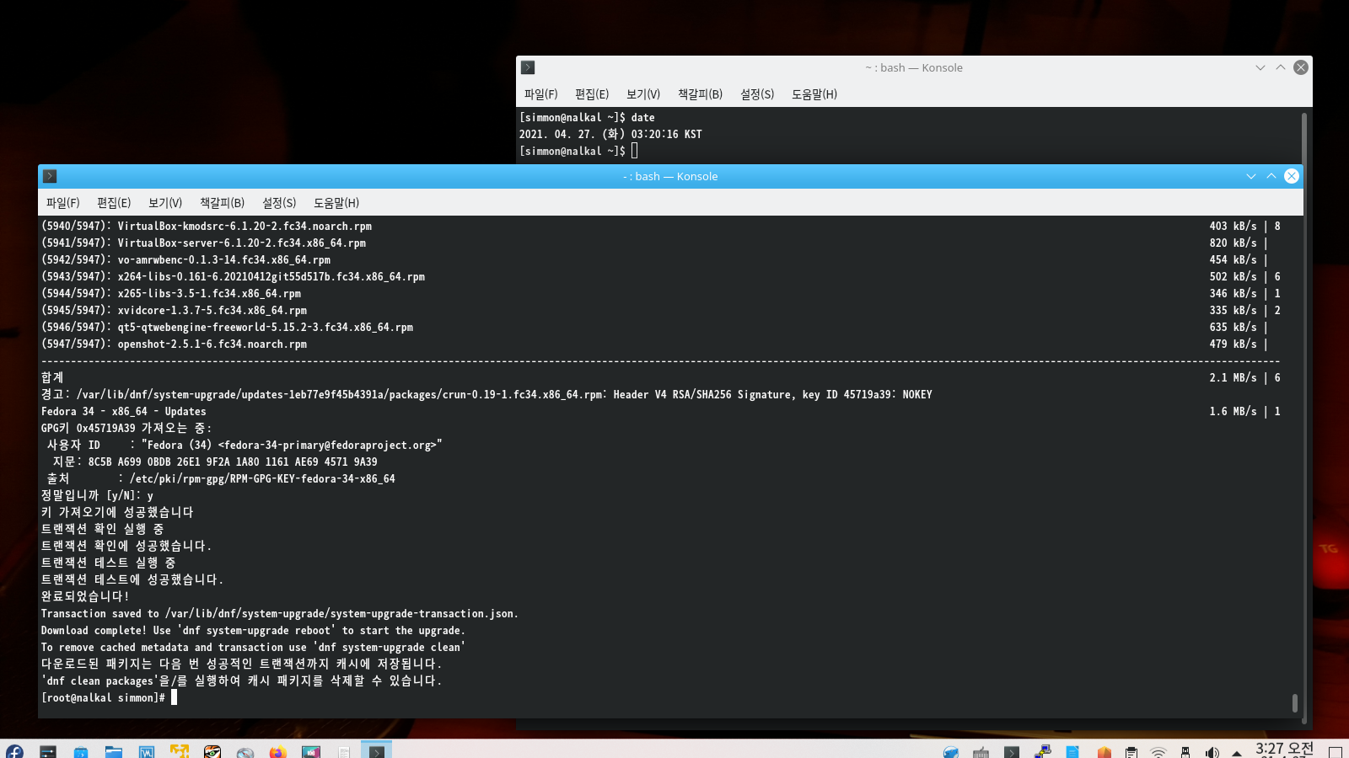Open 파일(F) menu in front Konsole window

point(62,203)
